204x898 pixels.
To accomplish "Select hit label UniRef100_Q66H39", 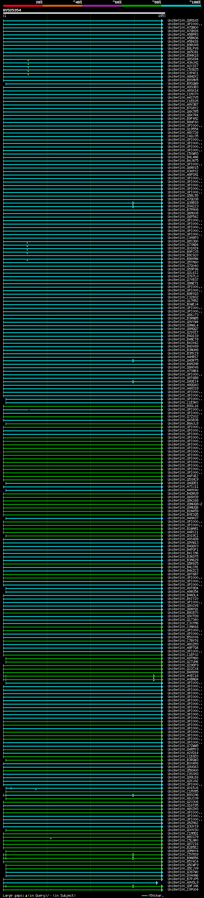I will pos(183,497).
